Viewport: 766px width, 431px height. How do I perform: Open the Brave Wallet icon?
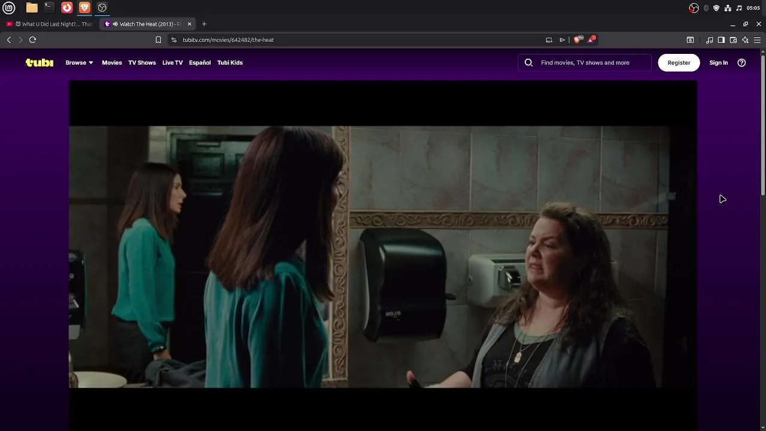pos(733,40)
